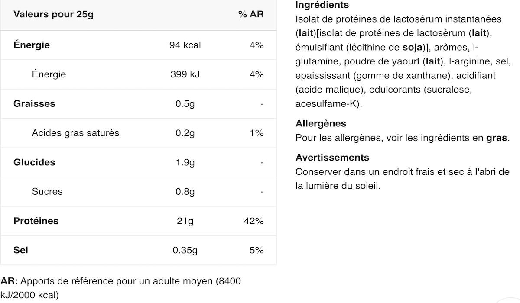Viewport: 520px width, 303px height.
Task: Select the Avertissements heading
Action: click(x=332, y=157)
